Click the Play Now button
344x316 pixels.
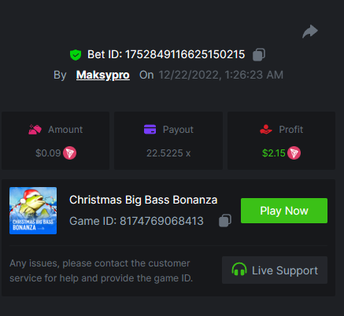tap(284, 211)
